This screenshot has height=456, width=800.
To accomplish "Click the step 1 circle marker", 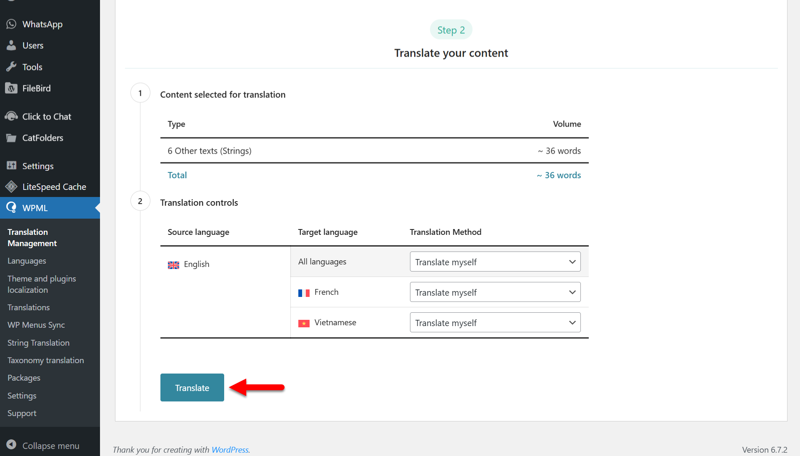I will click(x=140, y=93).
